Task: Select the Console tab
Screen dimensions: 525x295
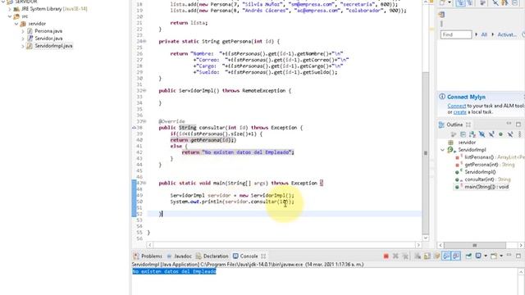Action: [245, 256]
